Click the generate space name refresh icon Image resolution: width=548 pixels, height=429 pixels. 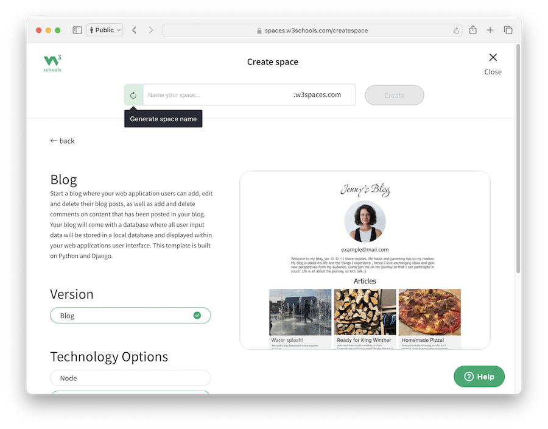(133, 95)
